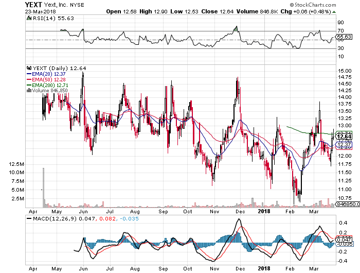Click the RSI(14) 55.63 label

pyautogui.click(x=53, y=18)
